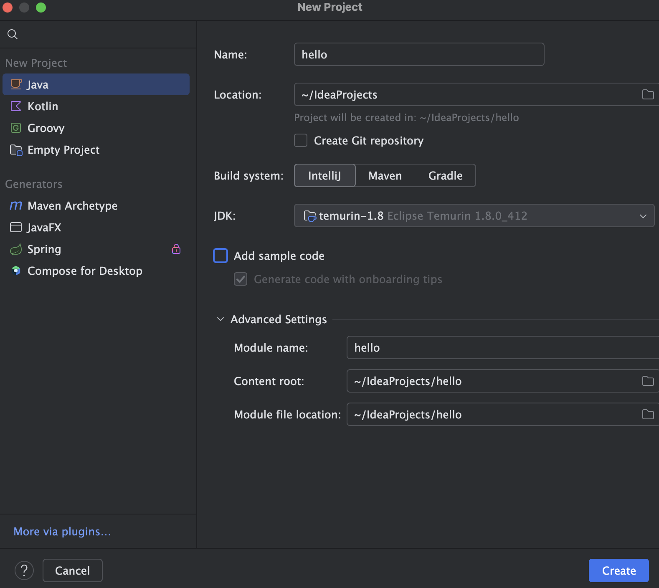Viewport: 659px width, 588px height.
Task: Click the Empty Project folder icon
Action: (x=16, y=150)
